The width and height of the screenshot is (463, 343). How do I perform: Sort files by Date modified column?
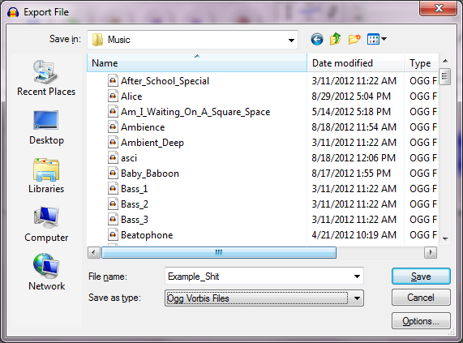(355, 63)
